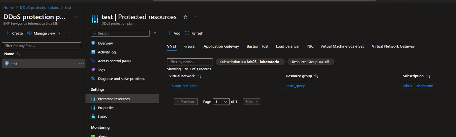Click the plus icon beside Create
The image size is (456, 137).
(8, 33)
